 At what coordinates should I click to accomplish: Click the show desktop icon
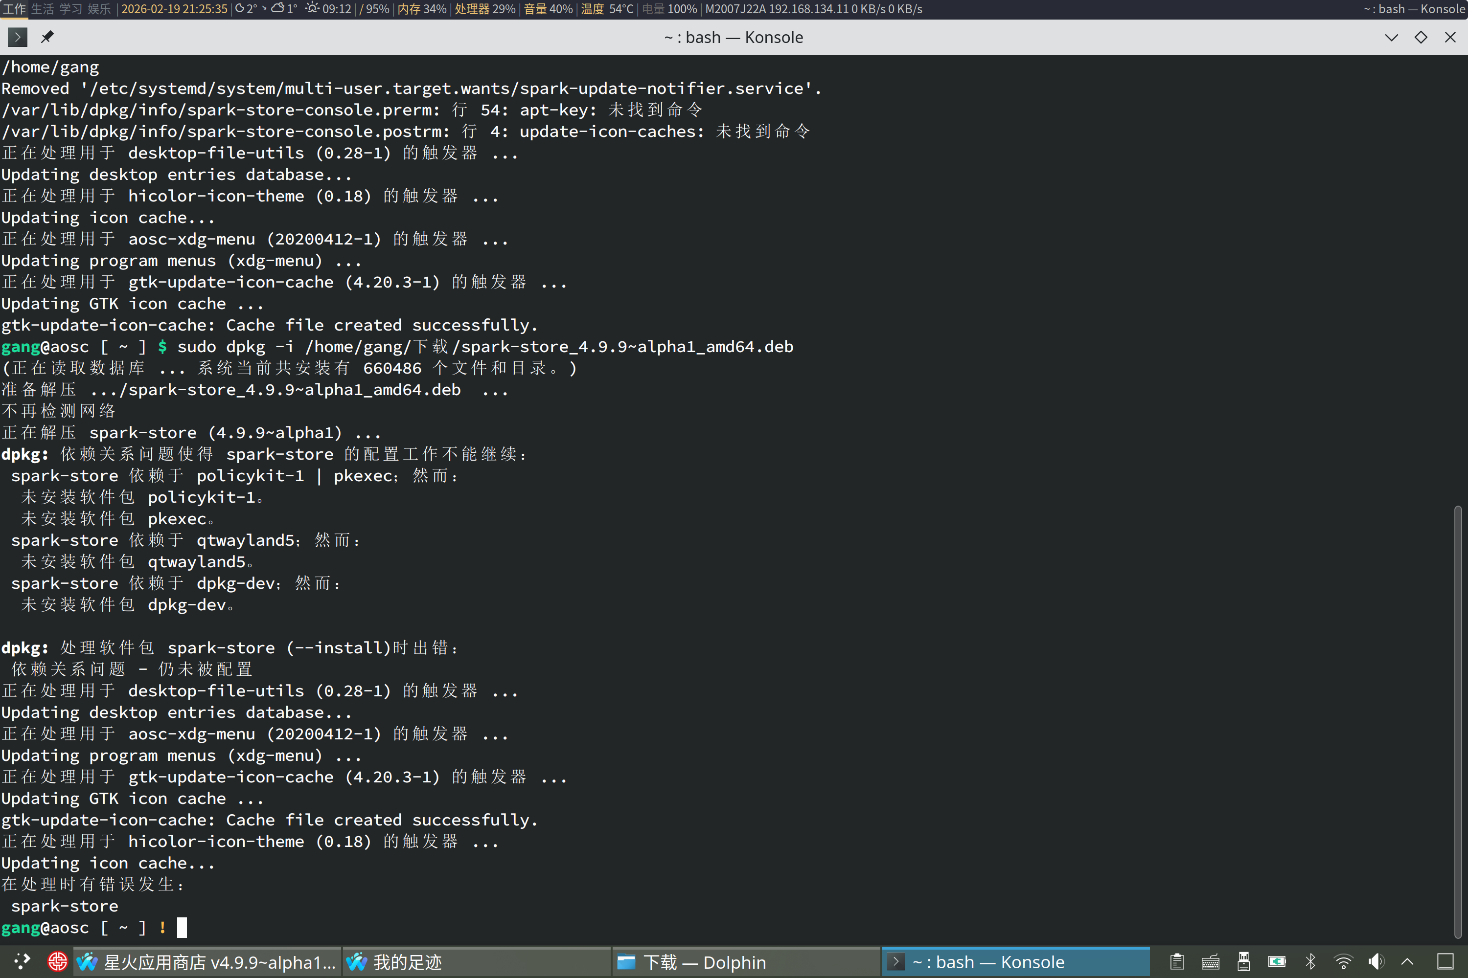[1445, 962]
